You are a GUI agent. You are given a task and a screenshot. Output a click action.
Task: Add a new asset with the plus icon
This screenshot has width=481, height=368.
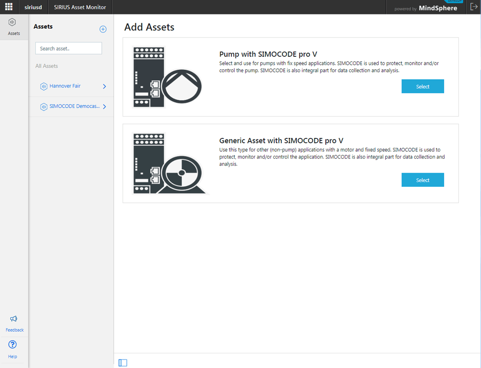[x=103, y=29]
